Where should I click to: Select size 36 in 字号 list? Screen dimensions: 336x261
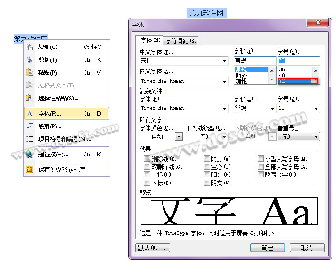point(295,69)
